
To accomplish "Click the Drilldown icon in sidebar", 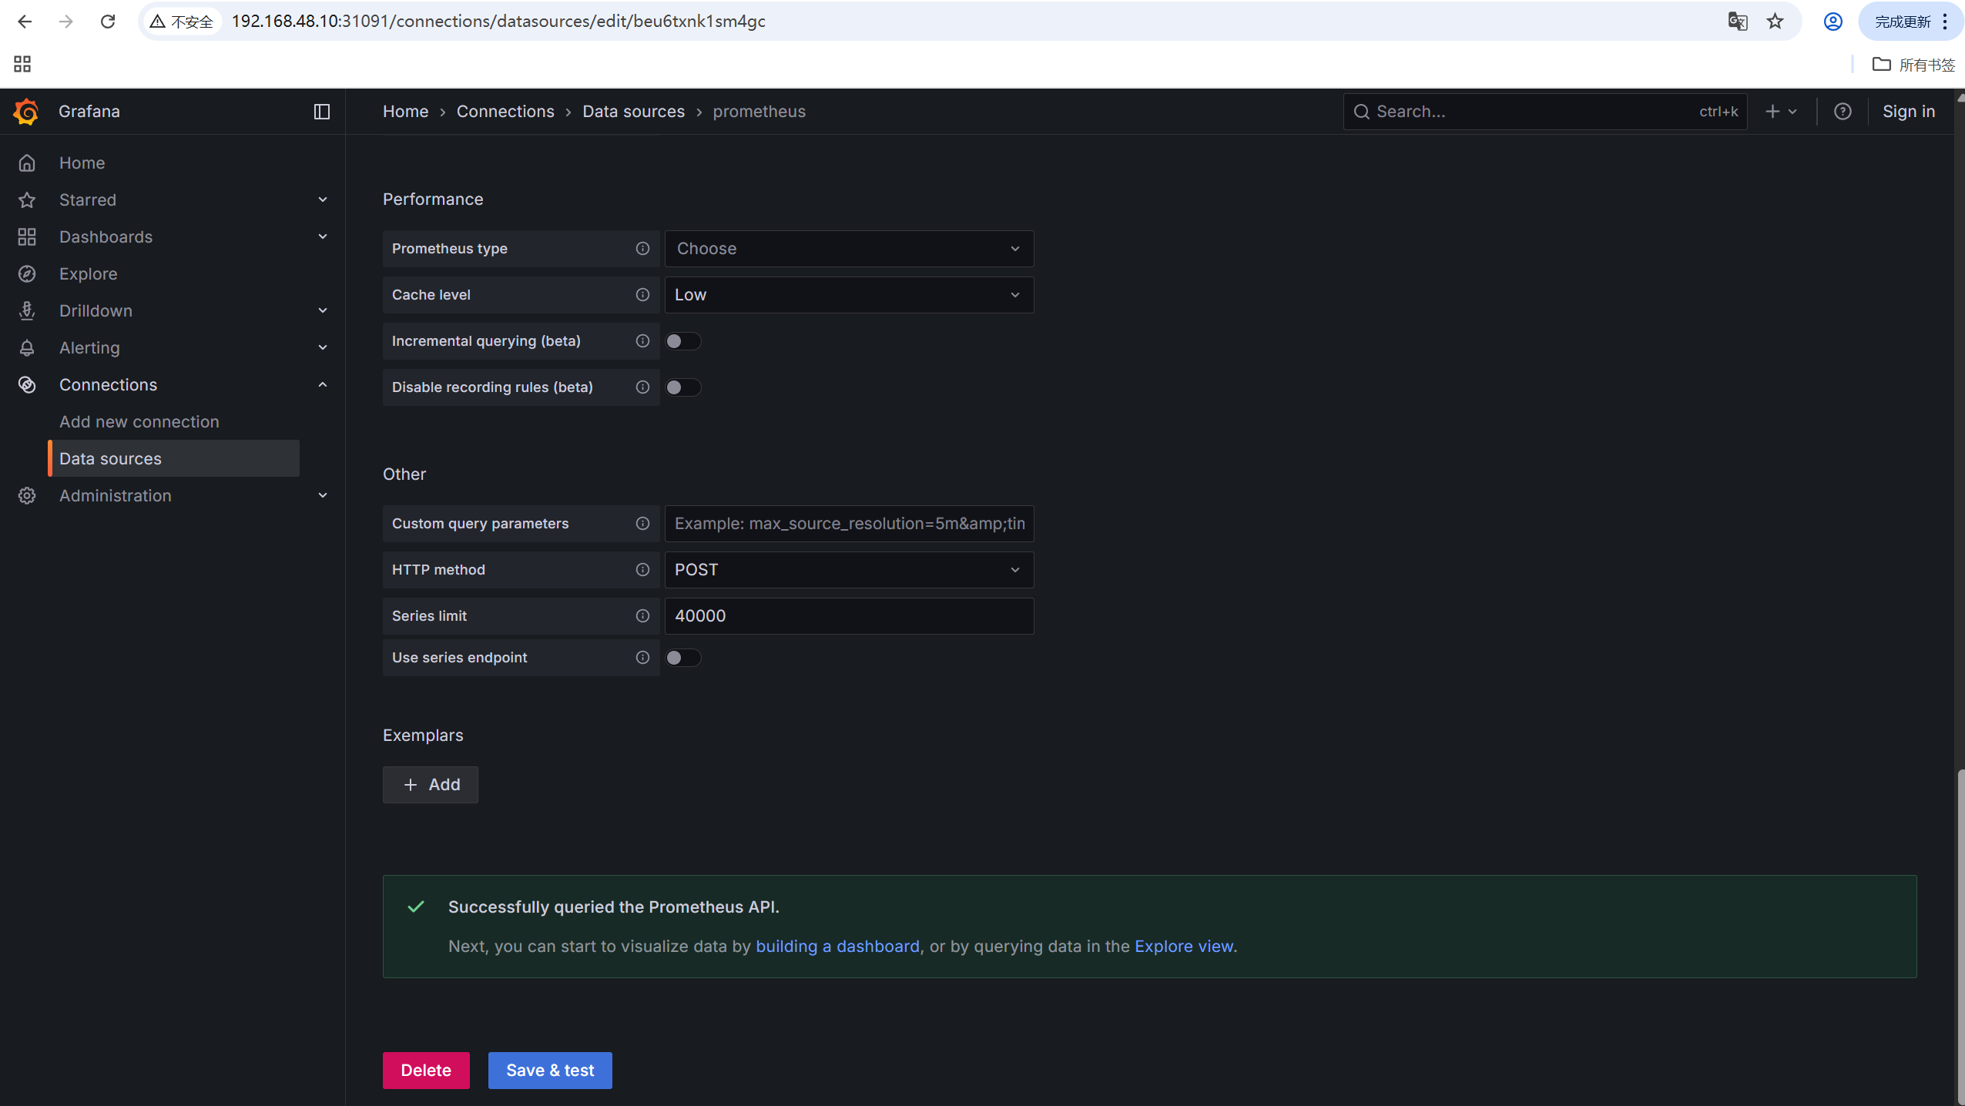I will point(27,311).
